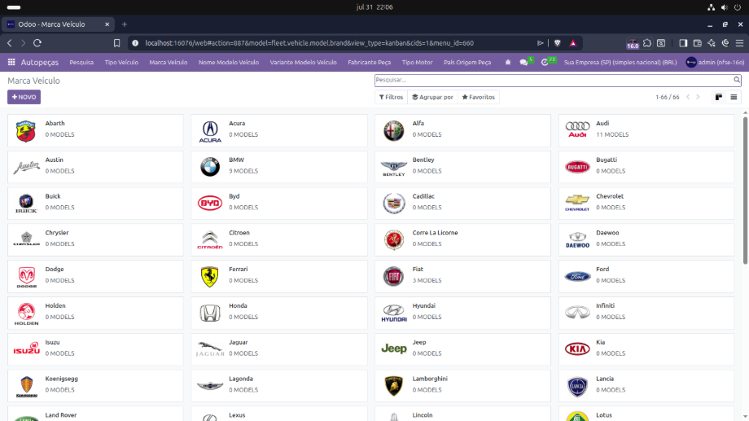Open the activities clock icon

545,62
